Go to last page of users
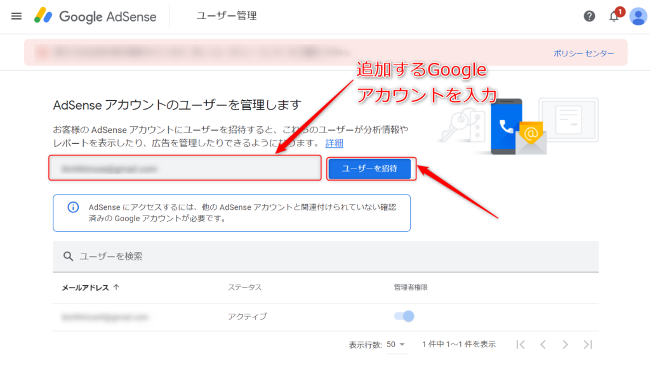Viewport: 650px width, 365px height. tap(587, 344)
